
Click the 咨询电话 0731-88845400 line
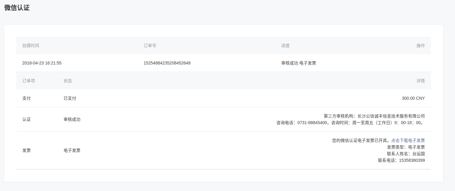[351, 123]
